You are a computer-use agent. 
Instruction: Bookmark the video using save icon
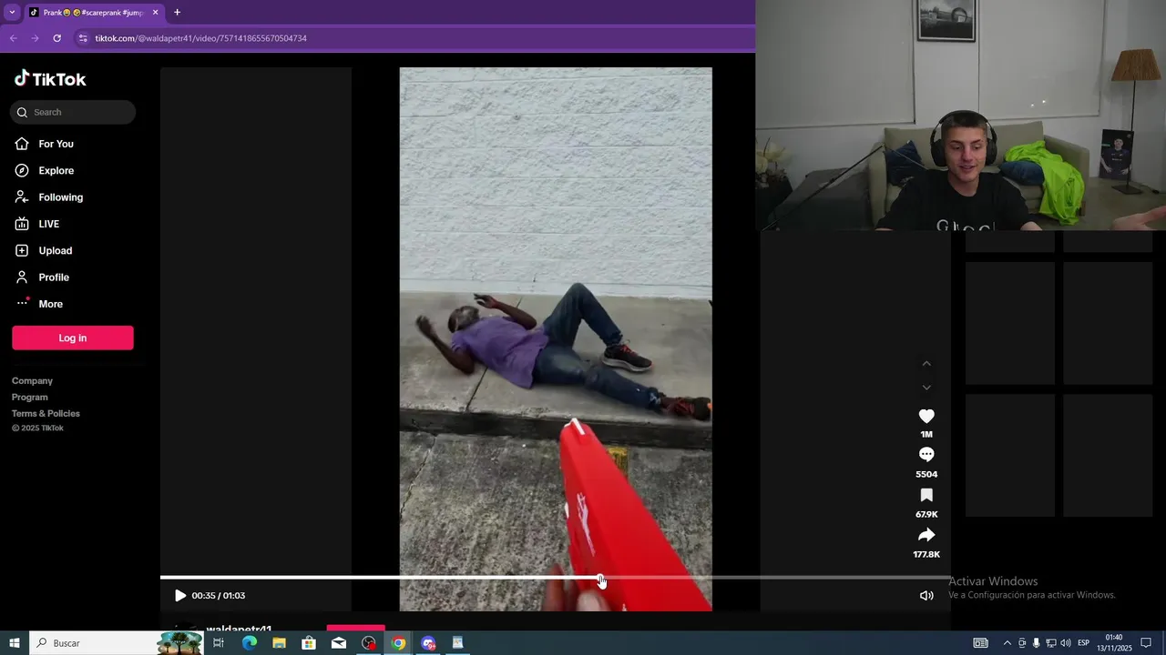926,495
